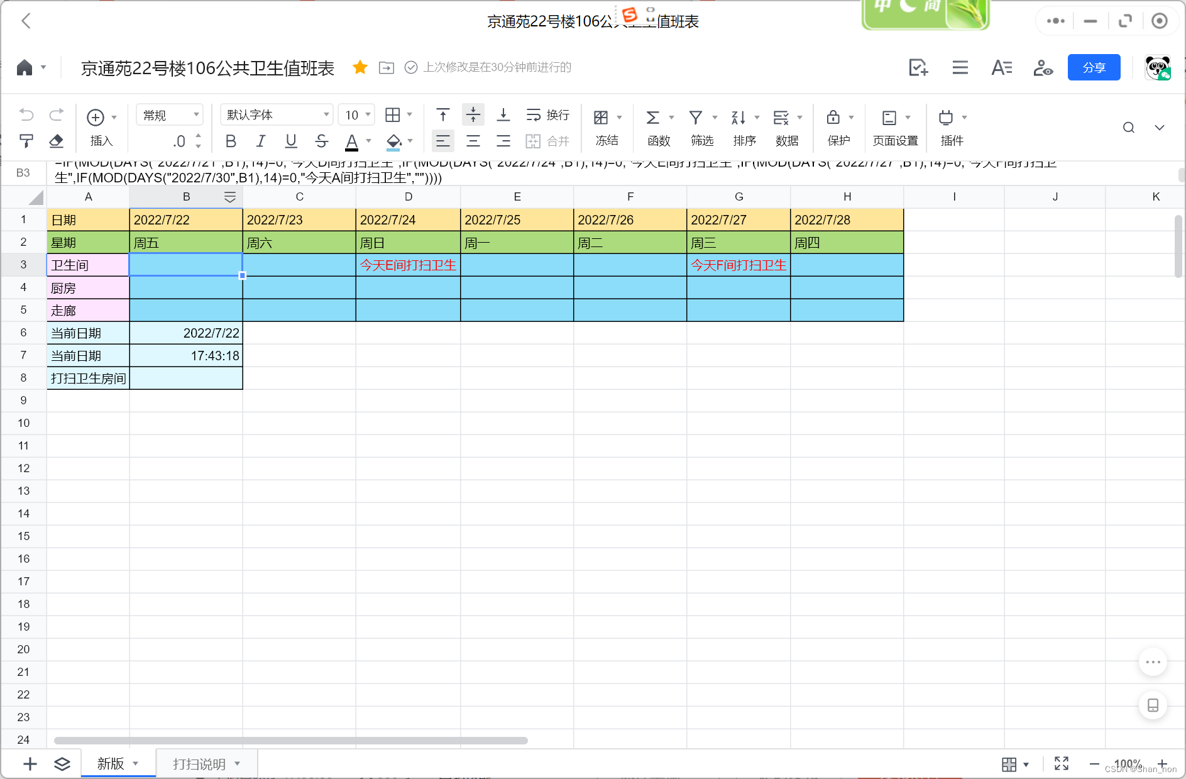Open the 插件 plugins tool
1186x779 pixels.
tap(952, 128)
